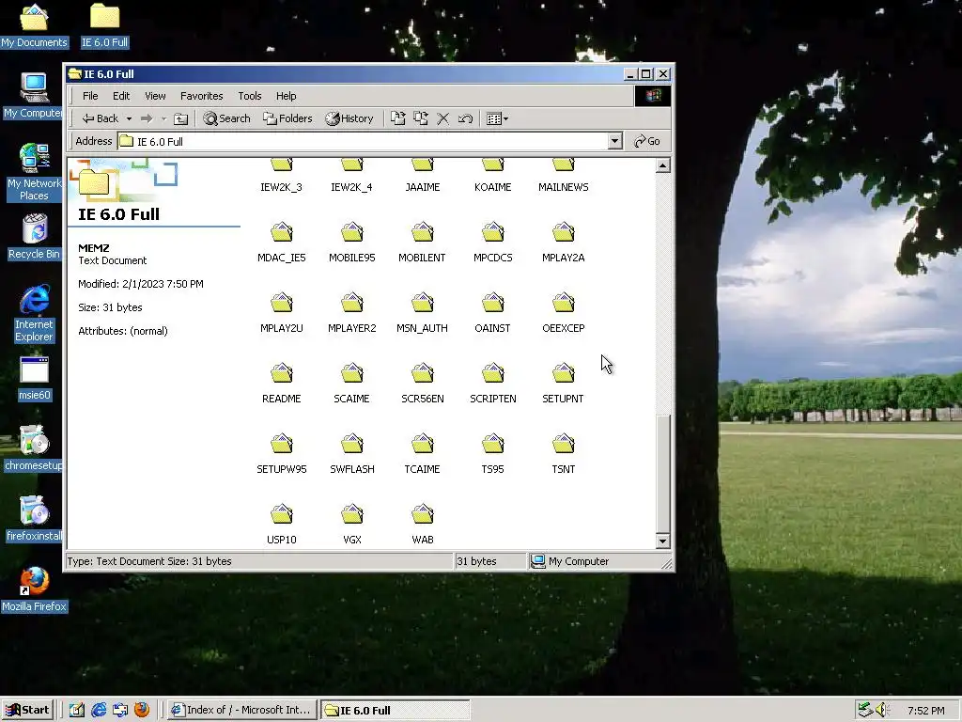Toggle the Folders pane
This screenshot has width=962, height=722.
pyautogui.click(x=287, y=118)
